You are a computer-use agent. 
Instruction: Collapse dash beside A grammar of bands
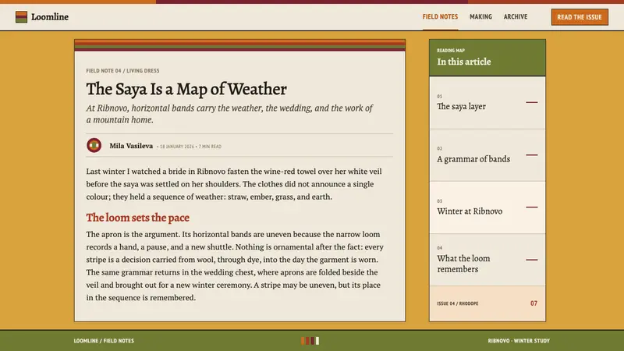click(x=532, y=154)
